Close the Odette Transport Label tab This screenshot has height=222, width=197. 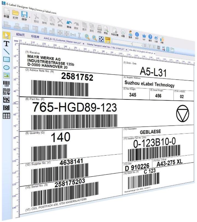click(126, 50)
